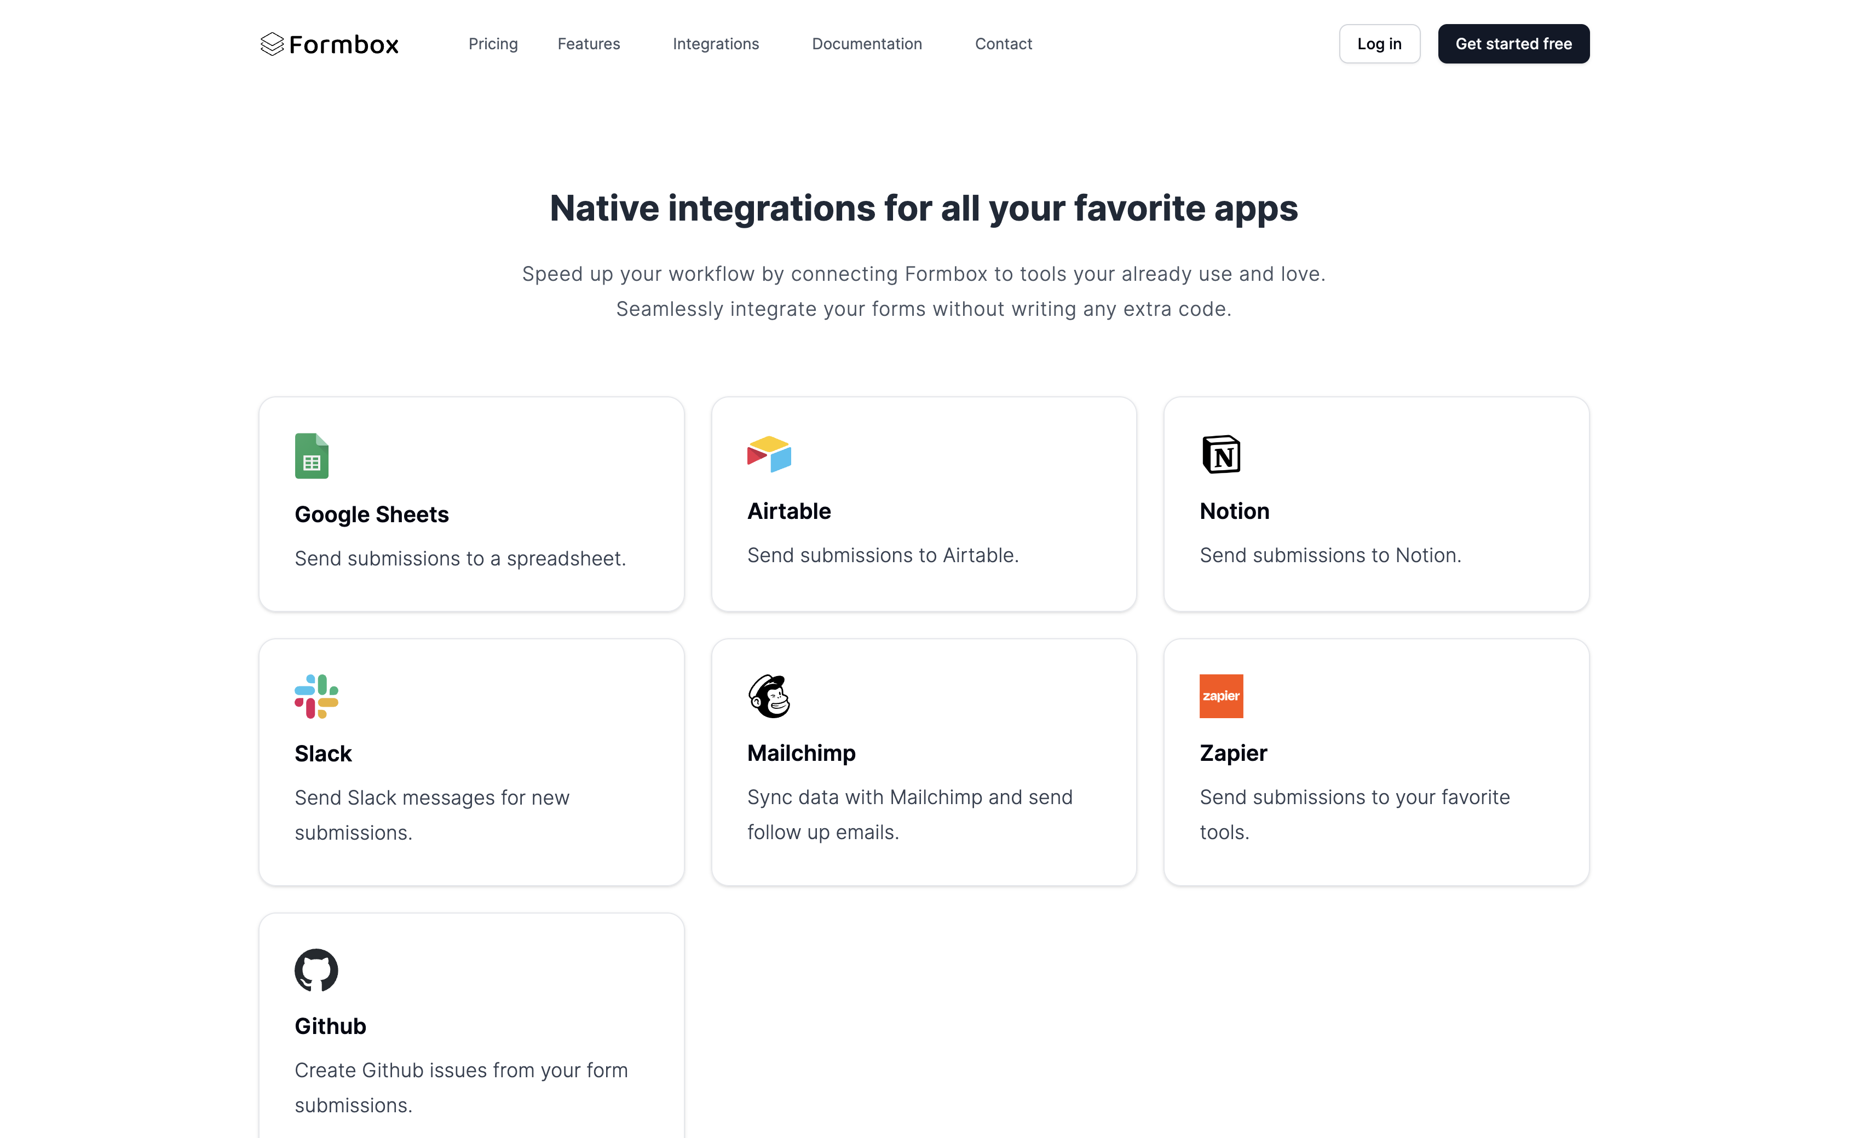Click the Airtable integration icon
Image resolution: width=1849 pixels, height=1138 pixels.
[769, 454]
